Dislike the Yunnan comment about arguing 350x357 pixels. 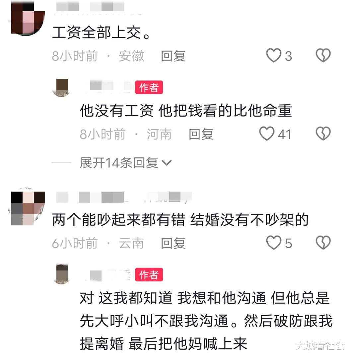pos(323,243)
